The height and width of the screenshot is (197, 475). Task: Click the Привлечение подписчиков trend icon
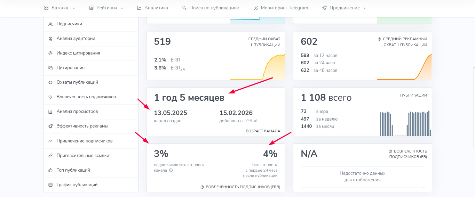[50, 141]
